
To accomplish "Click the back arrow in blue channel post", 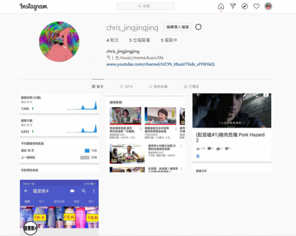I will [x=26, y=191].
